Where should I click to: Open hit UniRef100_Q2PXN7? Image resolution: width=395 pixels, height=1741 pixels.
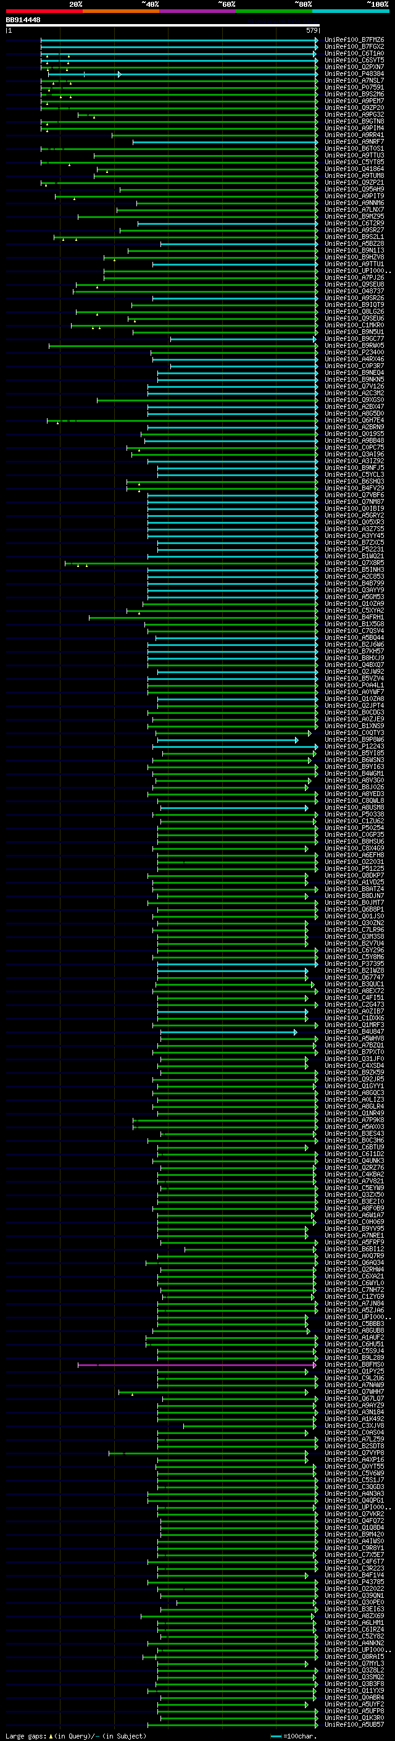click(354, 67)
